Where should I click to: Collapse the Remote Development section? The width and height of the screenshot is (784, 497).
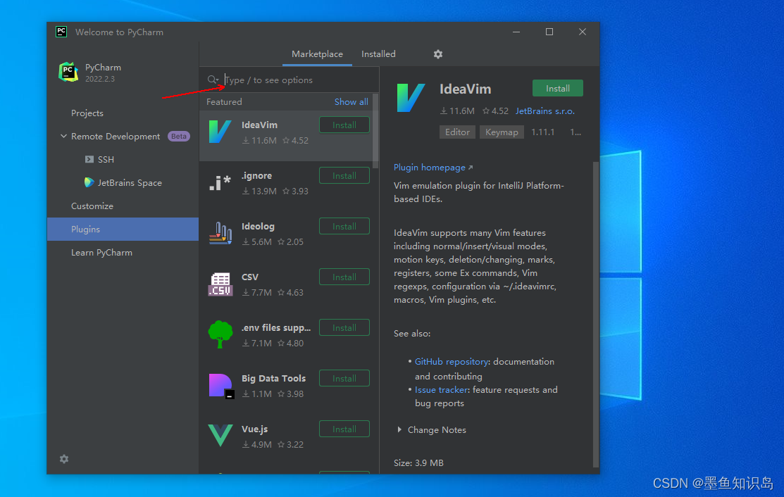[x=63, y=136]
